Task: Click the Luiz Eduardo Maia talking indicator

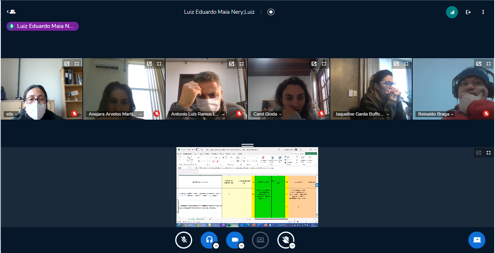Action: click(x=42, y=26)
